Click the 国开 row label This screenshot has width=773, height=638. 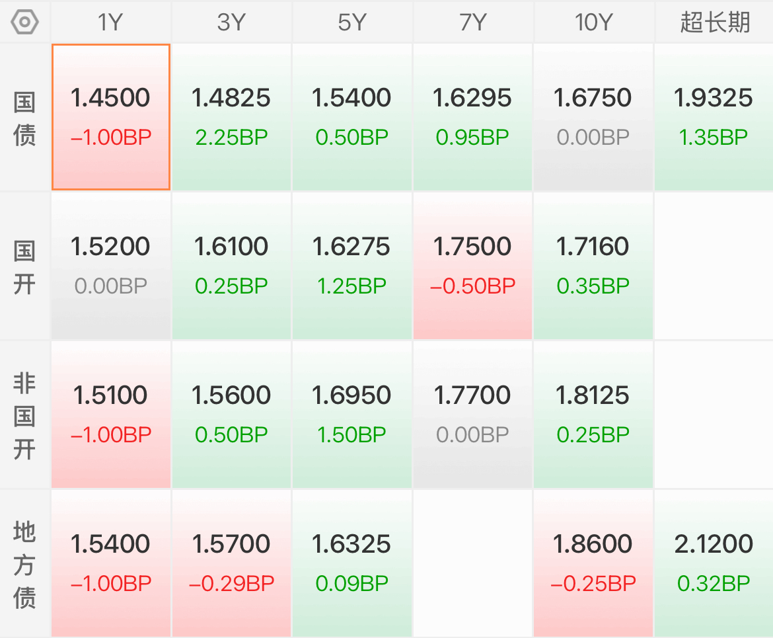click(24, 266)
